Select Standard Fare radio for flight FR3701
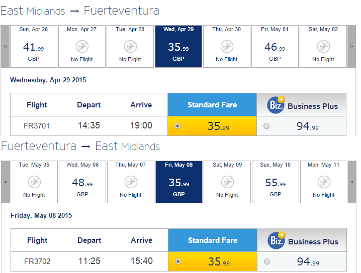 177,126
